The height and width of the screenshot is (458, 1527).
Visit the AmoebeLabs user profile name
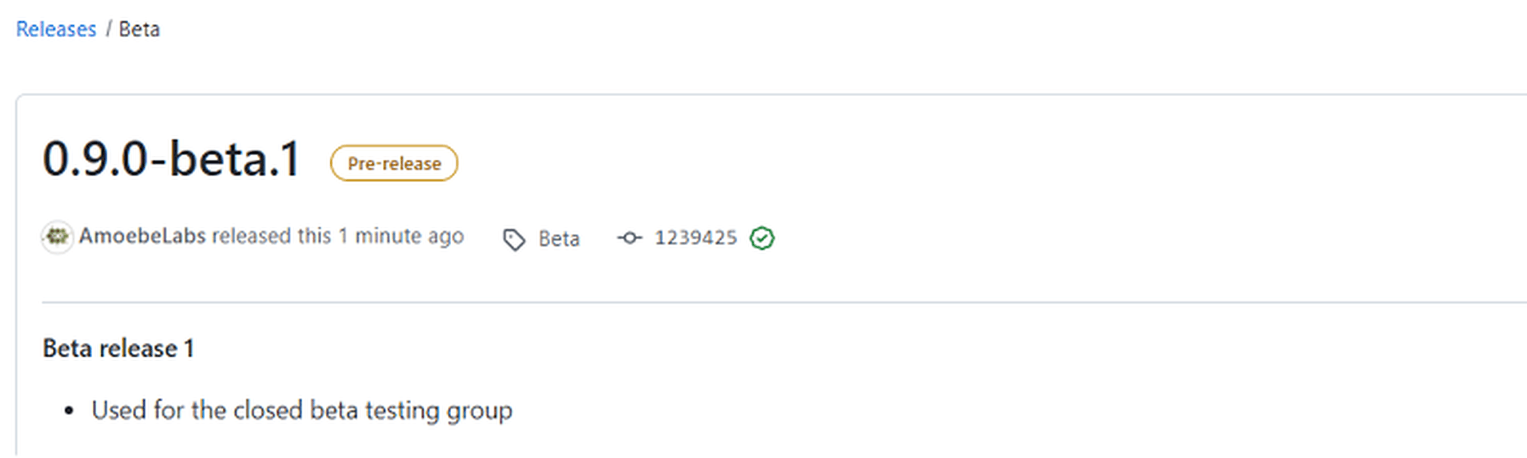point(142,236)
